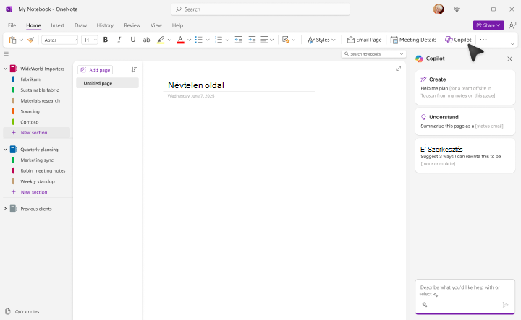Toggle the navigation pane hamburger icon

click(6, 53)
